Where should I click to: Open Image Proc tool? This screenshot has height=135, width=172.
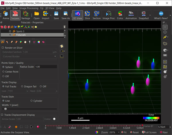point(109,15)
